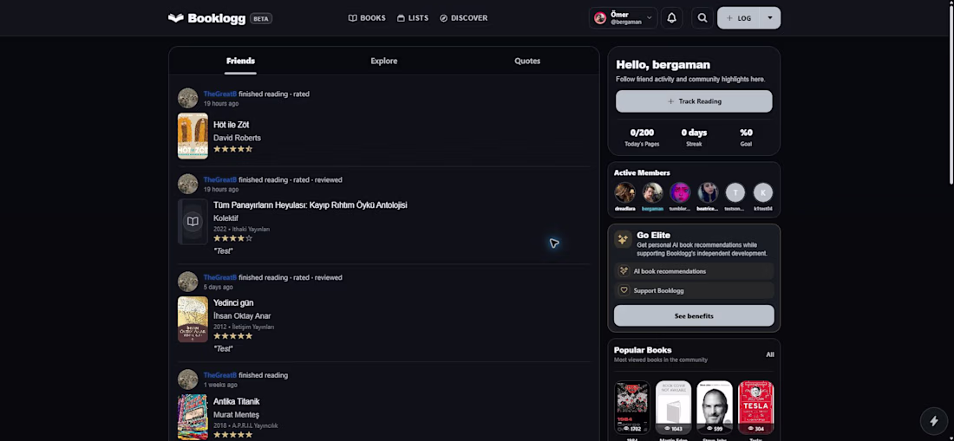The width and height of the screenshot is (954, 441).
Task: Open the K initial member avatar
Action: click(763, 192)
